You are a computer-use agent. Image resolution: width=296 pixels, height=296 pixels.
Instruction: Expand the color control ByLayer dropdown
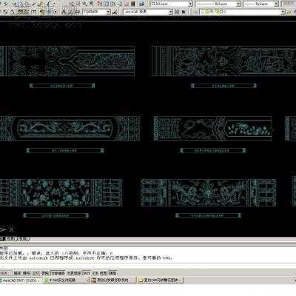tap(190, 4)
